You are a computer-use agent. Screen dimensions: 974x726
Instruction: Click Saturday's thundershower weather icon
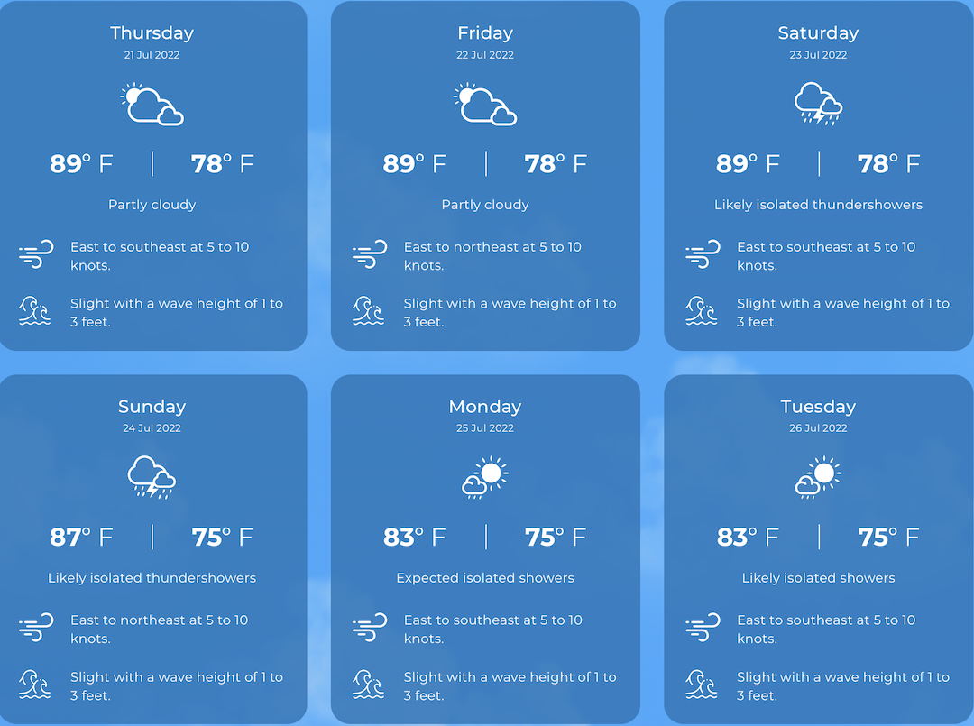(x=818, y=104)
